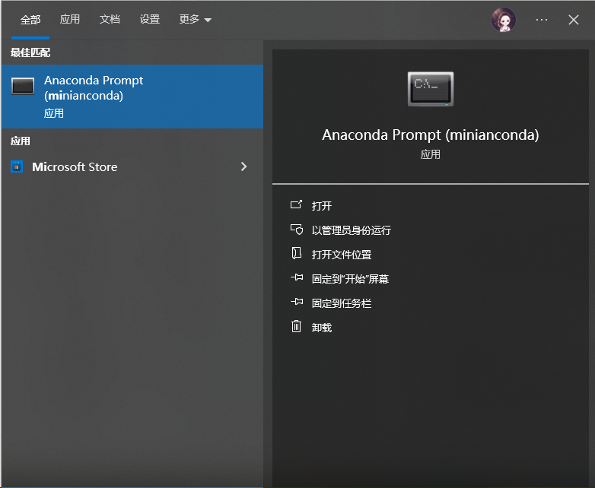Close the search panel with X
The image size is (595, 488).
click(574, 20)
